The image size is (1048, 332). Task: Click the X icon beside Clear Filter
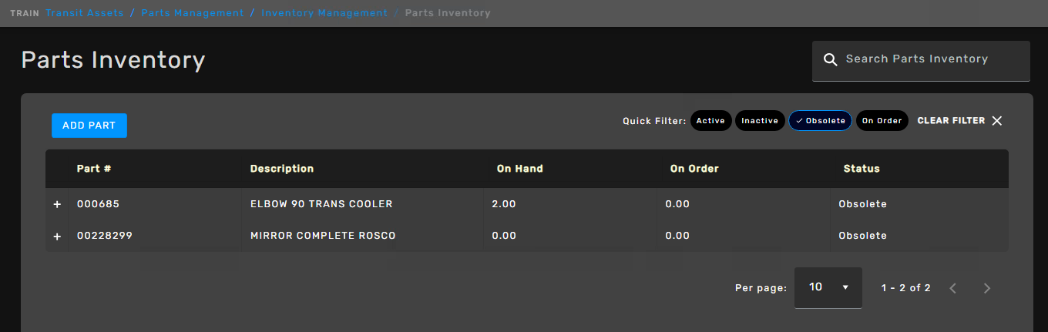997,121
